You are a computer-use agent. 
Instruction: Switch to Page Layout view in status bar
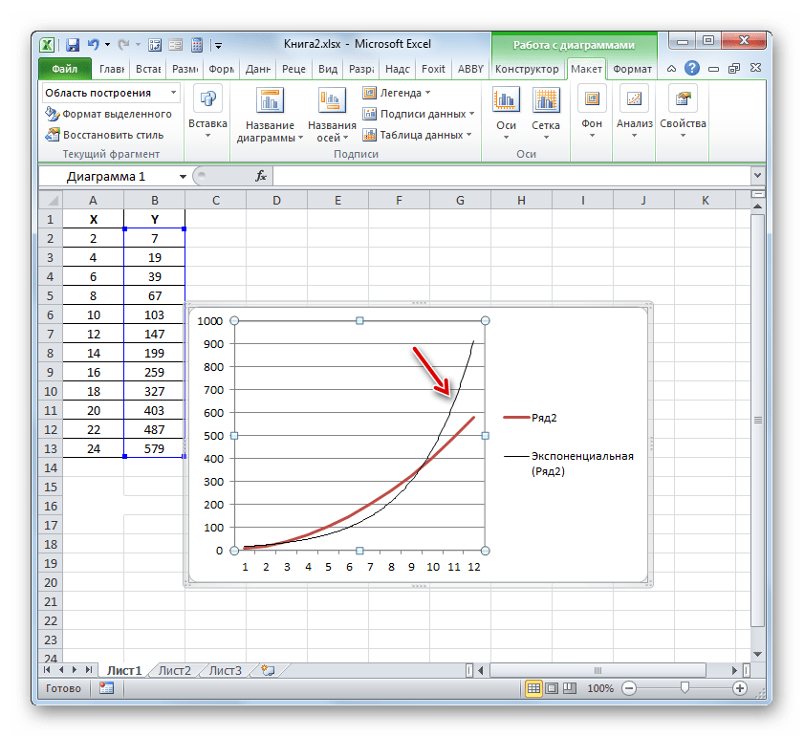(x=552, y=688)
